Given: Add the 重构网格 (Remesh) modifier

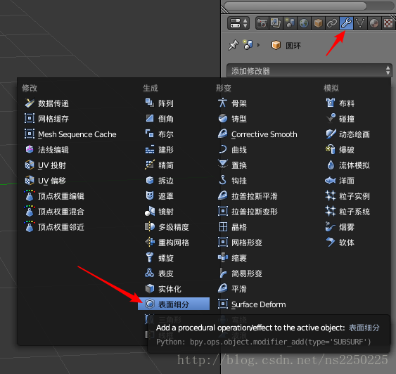Looking at the screenshot, I should coord(167,243).
